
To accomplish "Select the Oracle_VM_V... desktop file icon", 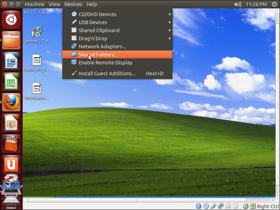I will pos(36,63).
